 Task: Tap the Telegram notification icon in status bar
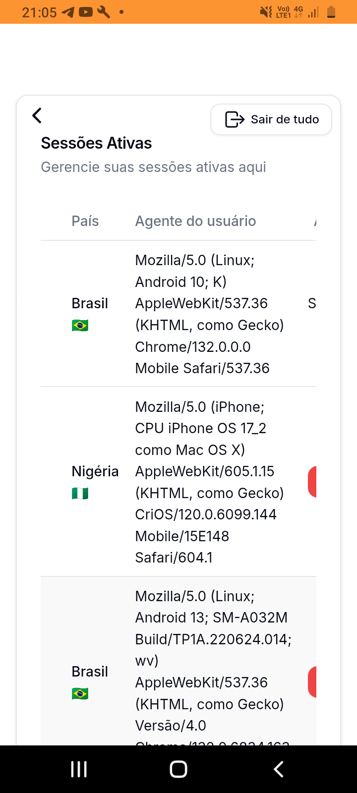[68, 12]
